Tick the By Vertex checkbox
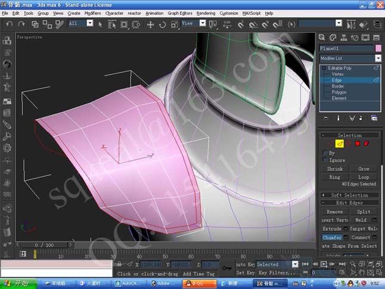Screen dimensions: 385x289 [x=325, y=153]
